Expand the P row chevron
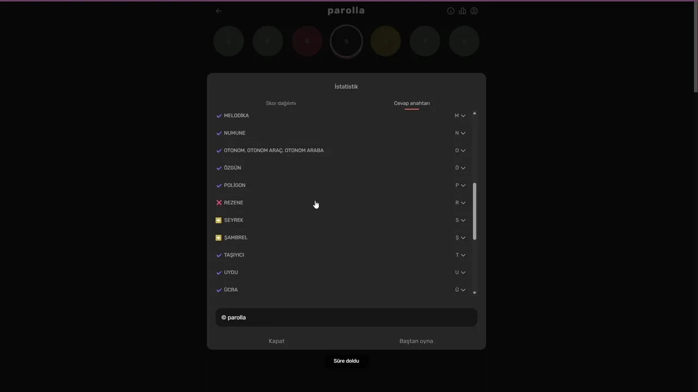This screenshot has height=392, width=698. pos(463,186)
